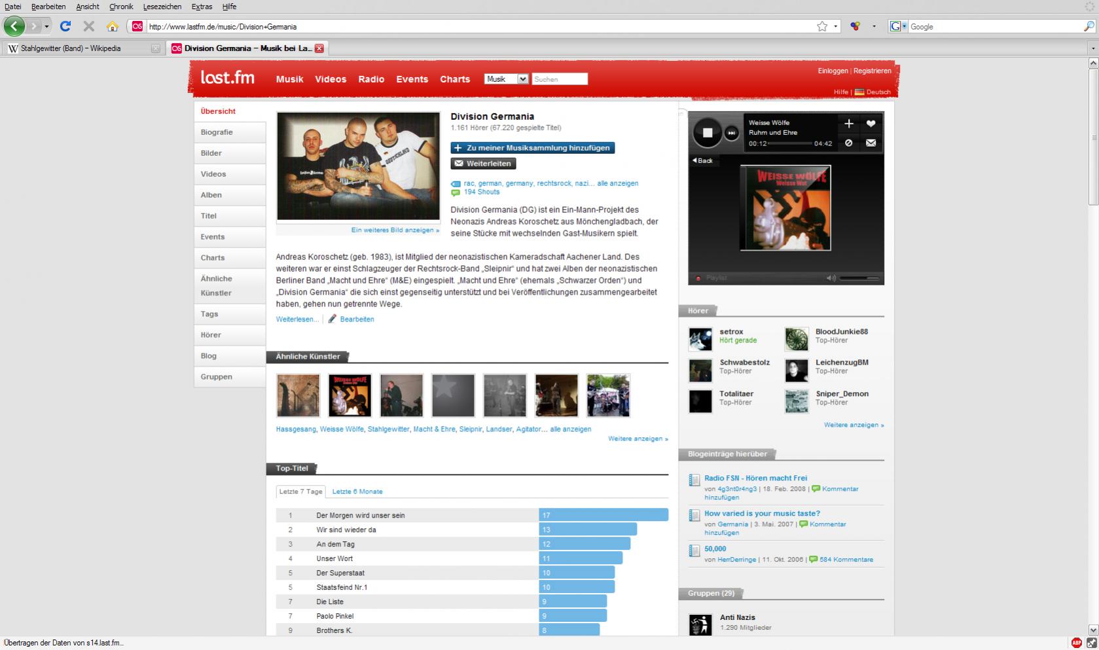Go to the browser home page
This screenshot has height=650, width=1099.
[113, 26]
